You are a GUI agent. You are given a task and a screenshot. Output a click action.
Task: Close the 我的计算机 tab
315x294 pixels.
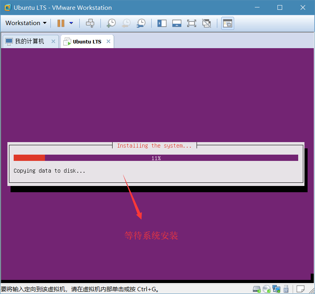coord(54,41)
